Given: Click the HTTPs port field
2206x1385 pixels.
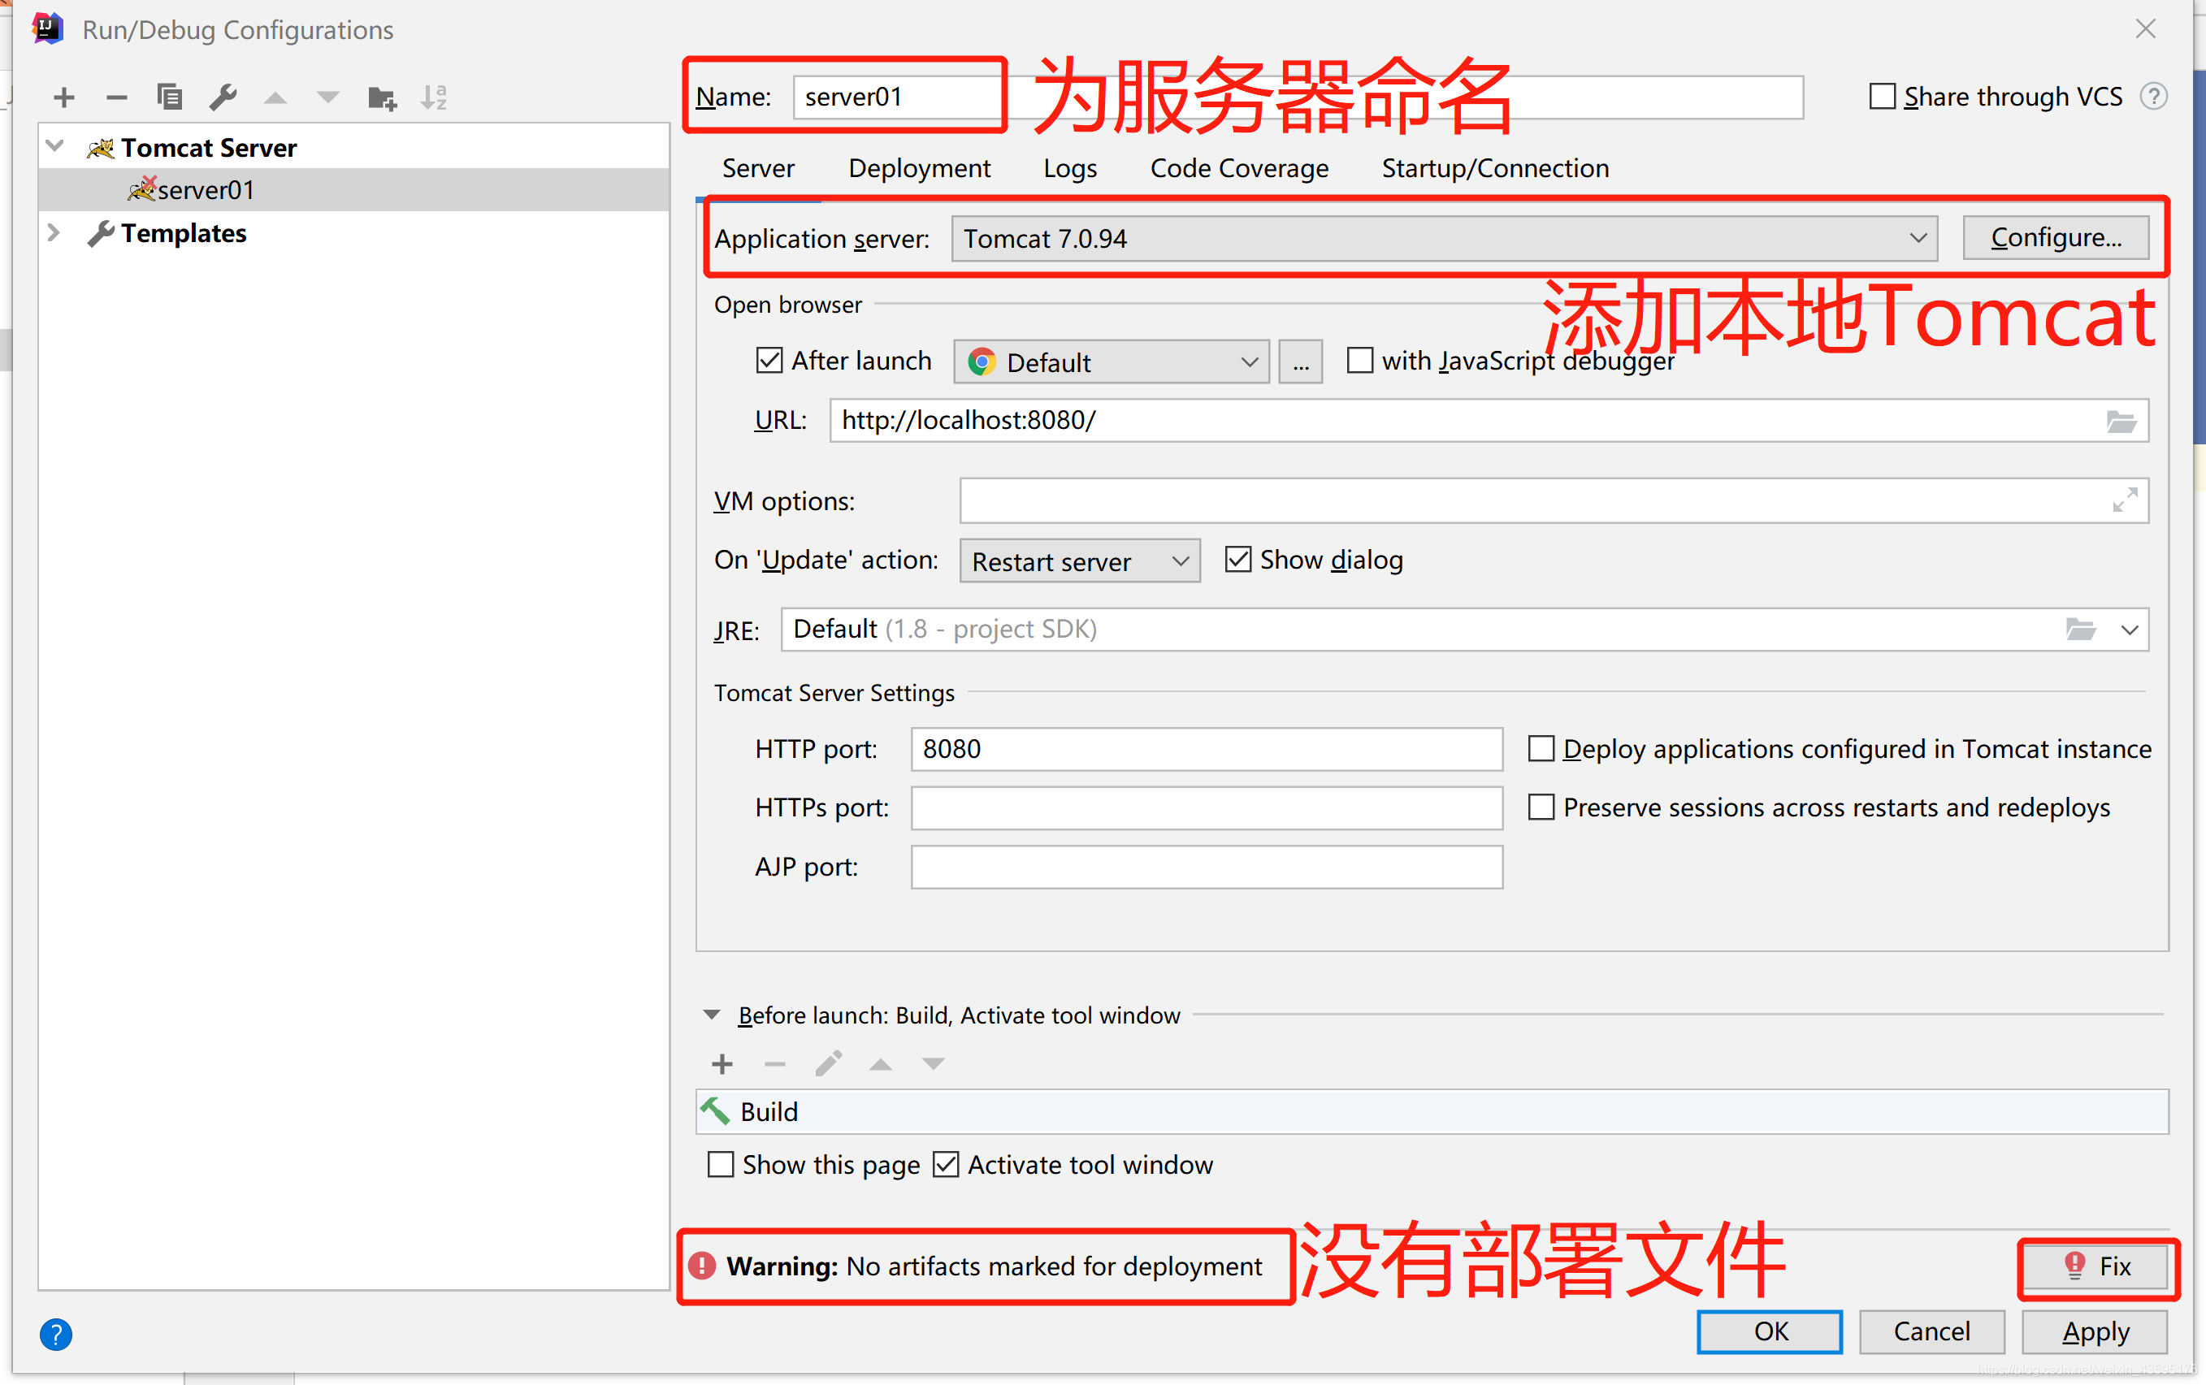Looking at the screenshot, I should coord(1206,808).
